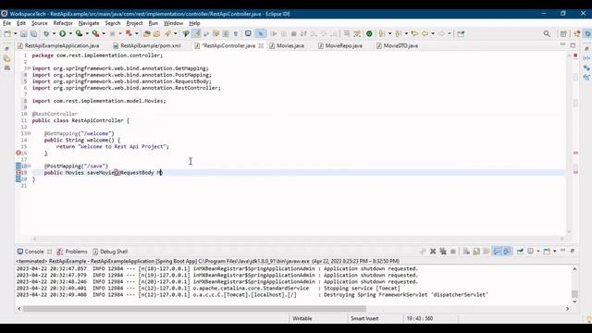Viewport: 592px width, 333px height.
Task: Click the error marker on line 19
Action: point(18,173)
